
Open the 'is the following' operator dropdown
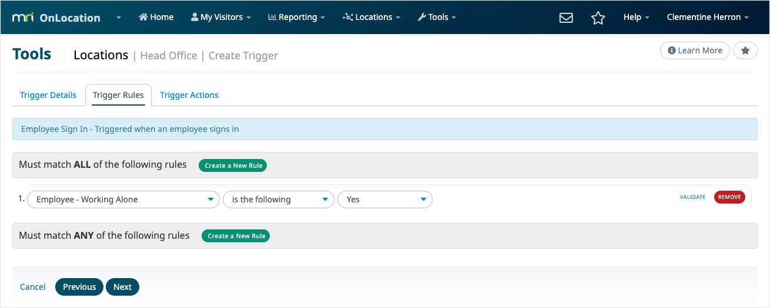[x=279, y=199]
